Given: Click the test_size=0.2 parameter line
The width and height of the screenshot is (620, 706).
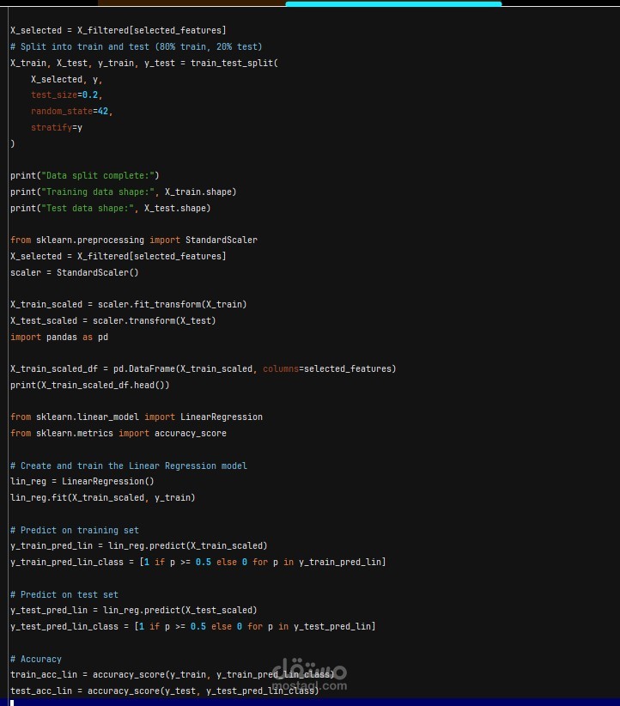Looking at the screenshot, I should pyautogui.click(x=67, y=95).
